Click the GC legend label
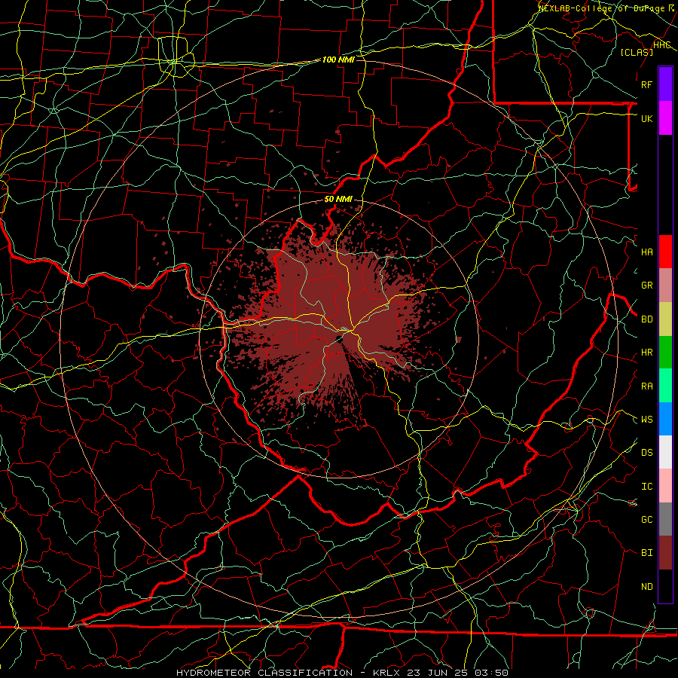Viewport: 678px width, 678px height. tap(647, 520)
